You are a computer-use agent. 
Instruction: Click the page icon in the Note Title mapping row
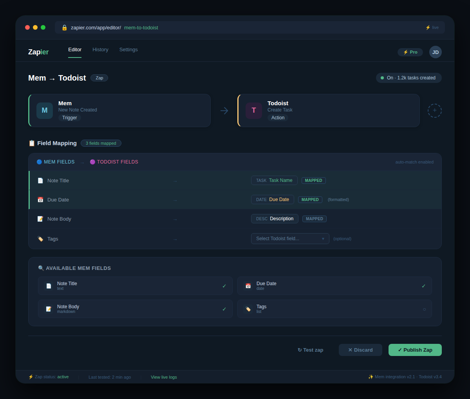coord(40,180)
